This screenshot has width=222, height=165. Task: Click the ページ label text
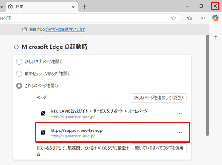(x=42, y=98)
